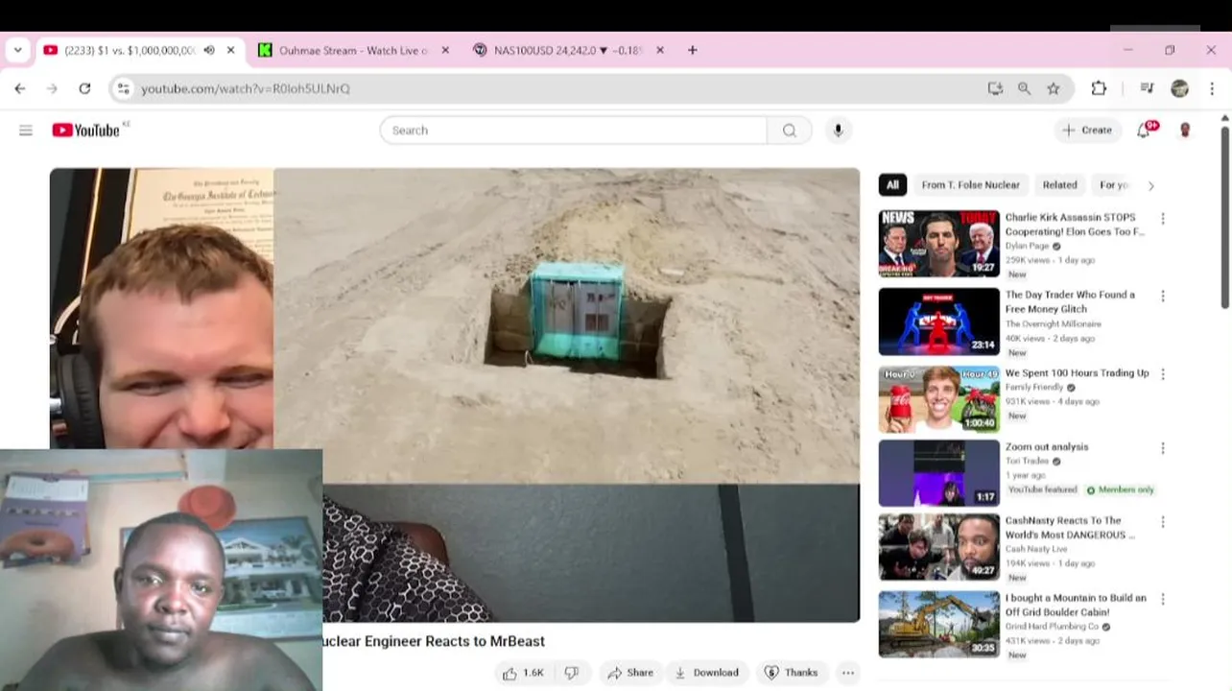Open The Day Trader Free Money Glitch title
The width and height of the screenshot is (1232, 691).
tap(1070, 301)
